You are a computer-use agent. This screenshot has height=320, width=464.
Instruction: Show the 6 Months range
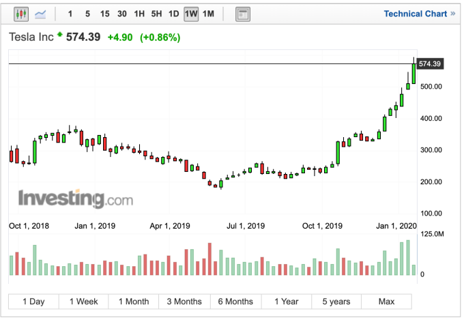235,302
